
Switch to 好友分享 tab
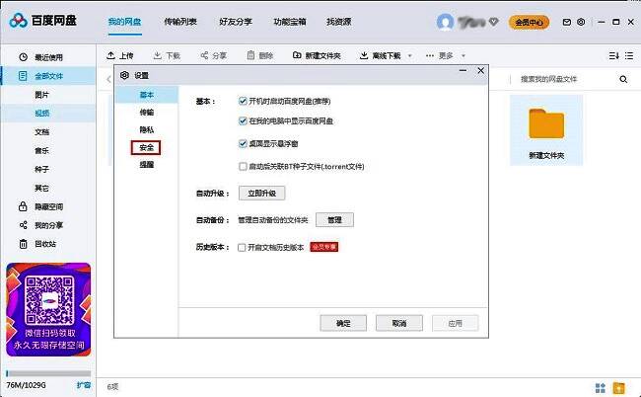coord(236,22)
